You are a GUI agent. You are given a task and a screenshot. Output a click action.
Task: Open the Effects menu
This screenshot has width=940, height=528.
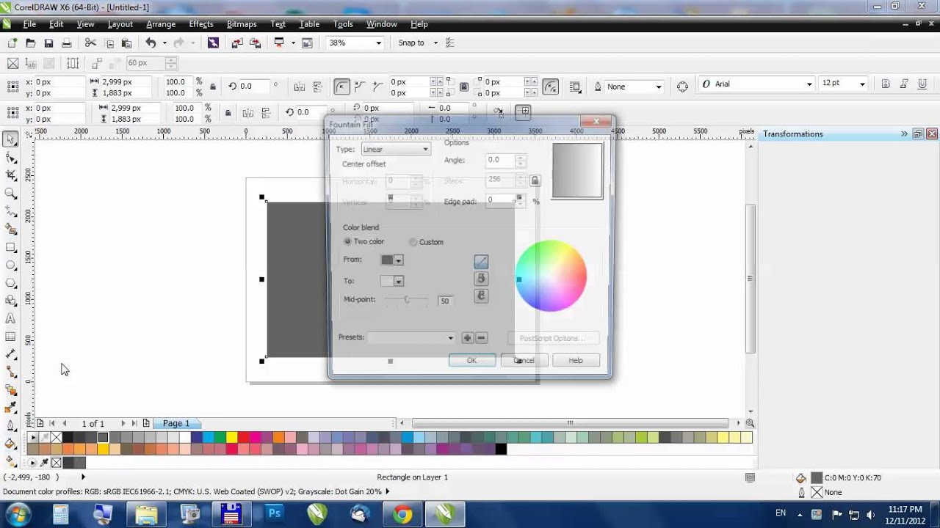pos(201,24)
